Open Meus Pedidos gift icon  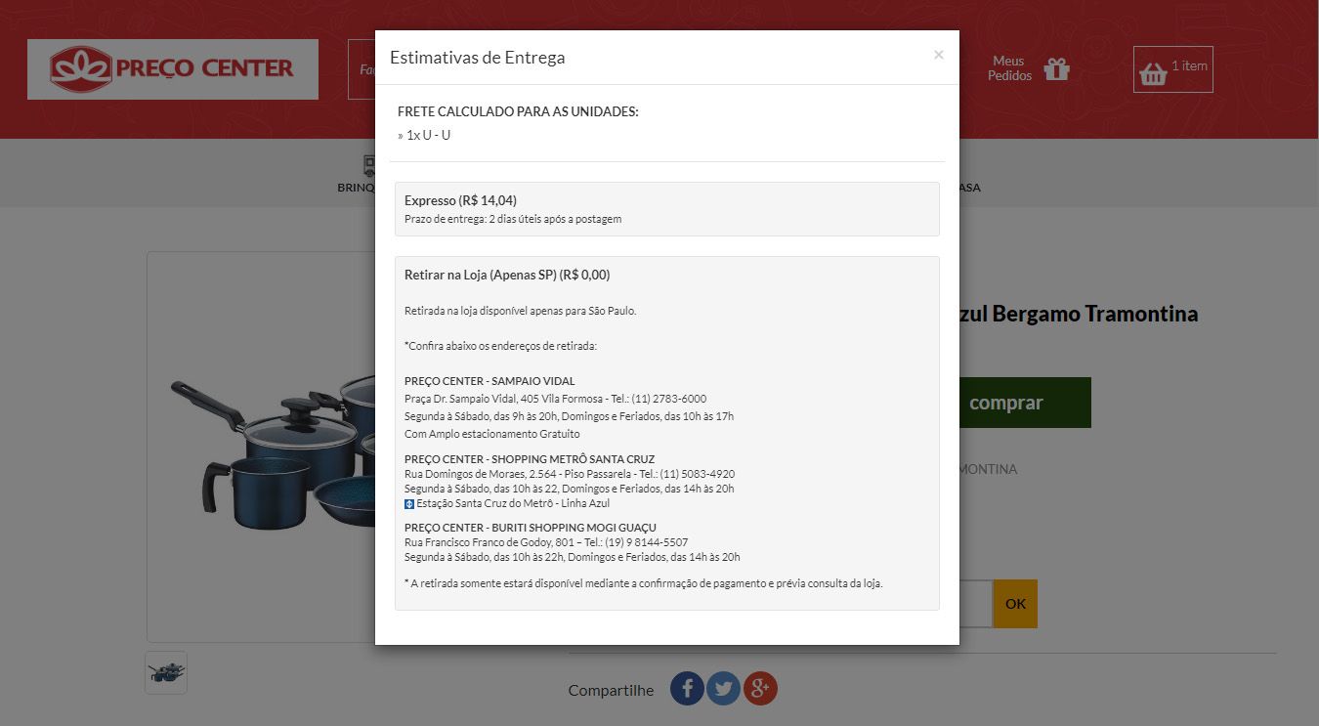[x=1056, y=69]
